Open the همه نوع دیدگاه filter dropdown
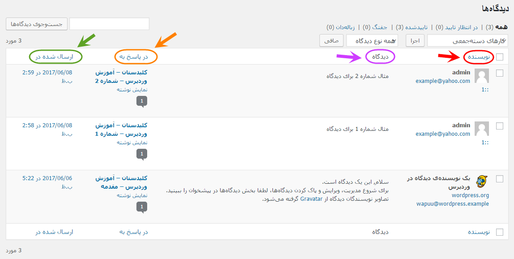The height and width of the screenshot is (259, 514). (x=372, y=41)
